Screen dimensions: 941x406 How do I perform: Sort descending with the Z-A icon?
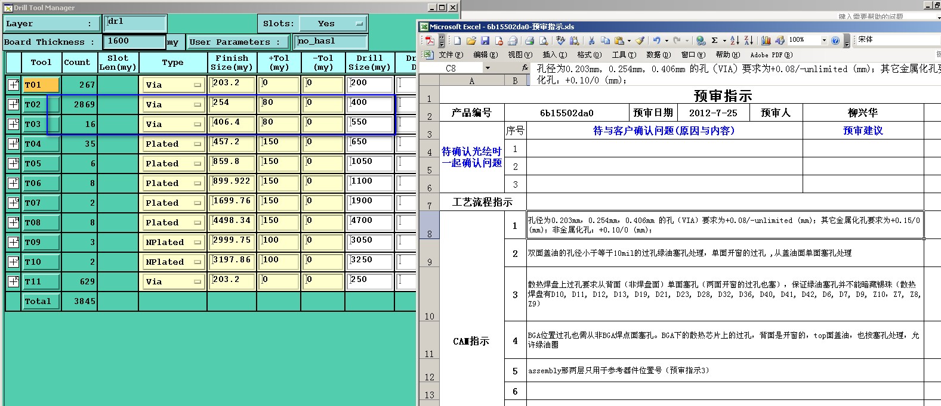(x=748, y=40)
